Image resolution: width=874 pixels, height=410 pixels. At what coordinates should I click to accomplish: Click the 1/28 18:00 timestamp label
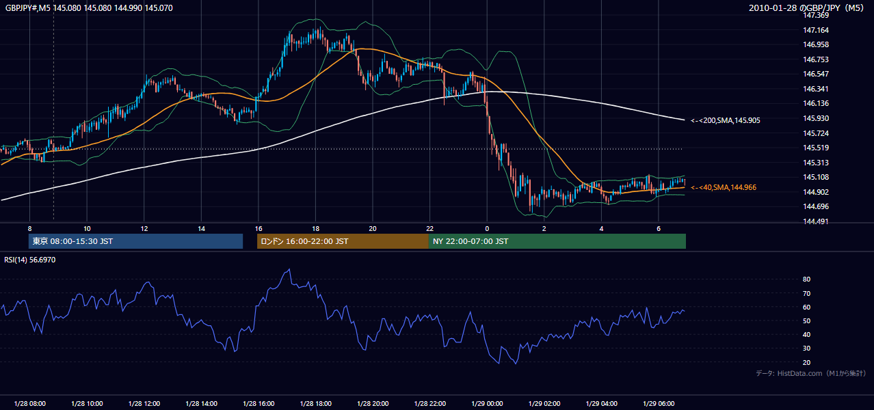click(x=315, y=403)
